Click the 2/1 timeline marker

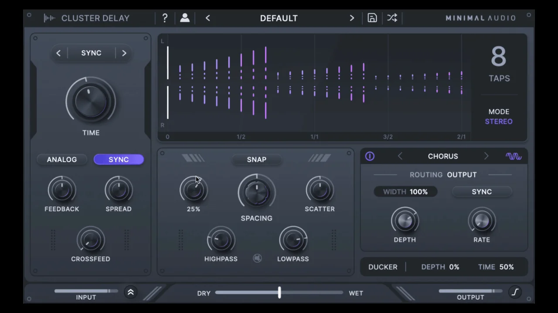coord(461,137)
